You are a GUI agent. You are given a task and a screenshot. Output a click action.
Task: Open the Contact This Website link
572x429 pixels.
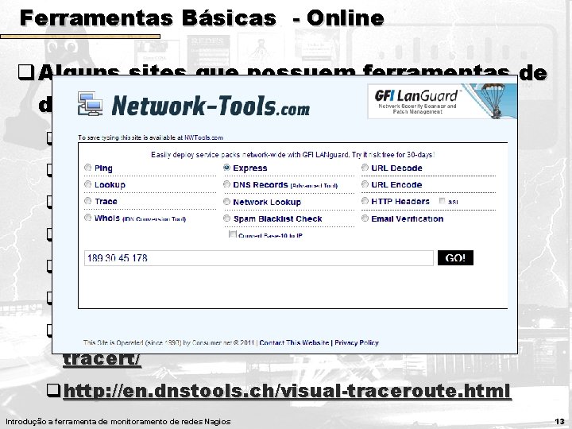point(294,342)
